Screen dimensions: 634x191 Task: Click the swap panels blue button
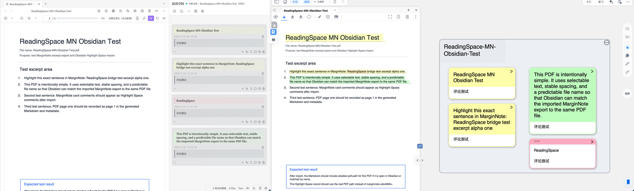[420, 146]
